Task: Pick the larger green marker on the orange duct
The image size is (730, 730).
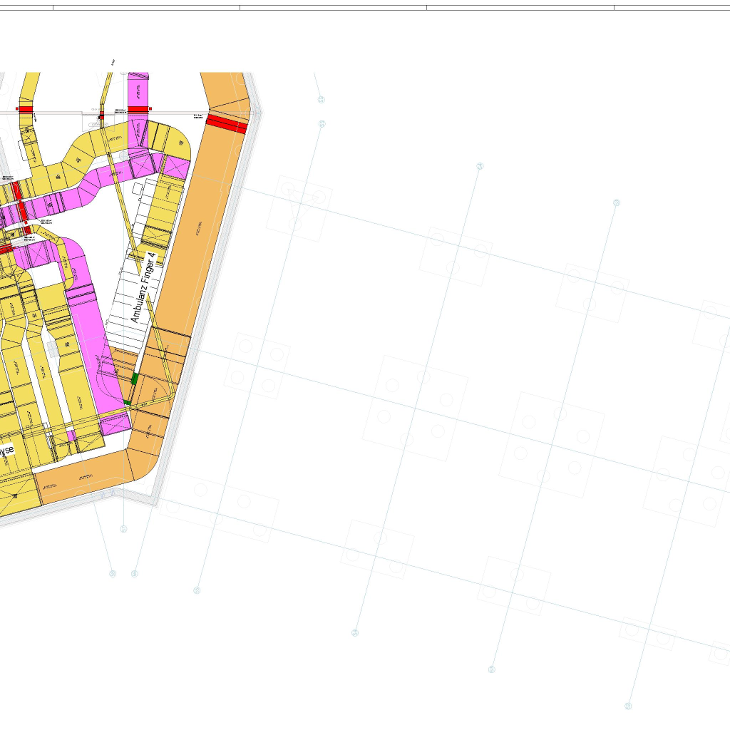Action: (x=135, y=379)
